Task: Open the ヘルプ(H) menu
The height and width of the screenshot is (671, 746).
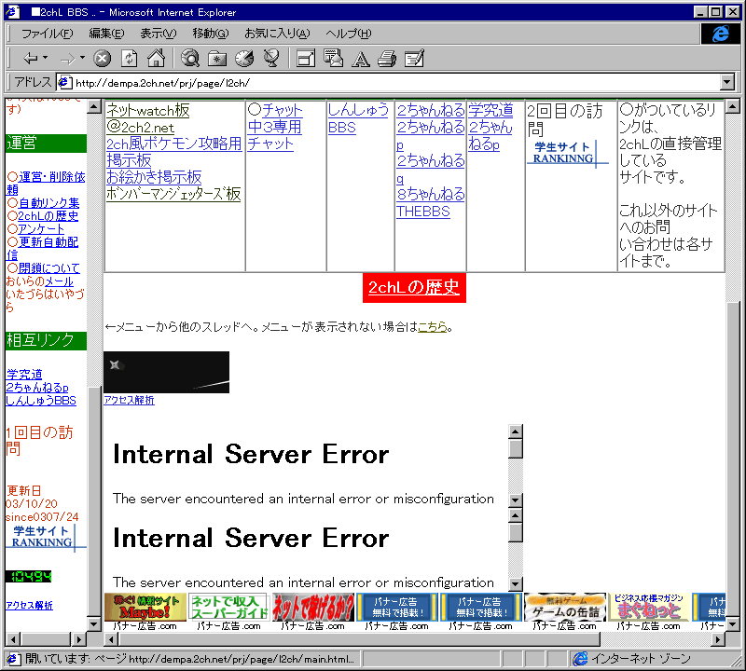Action: [x=348, y=34]
